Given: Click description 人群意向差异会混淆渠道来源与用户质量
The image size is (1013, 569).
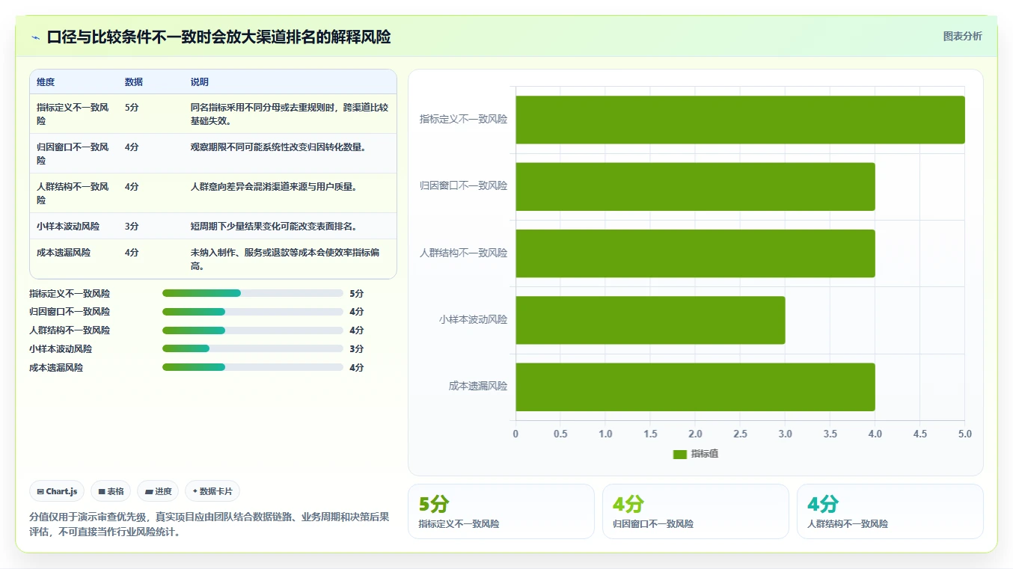Looking at the screenshot, I should (x=274, y=187).
